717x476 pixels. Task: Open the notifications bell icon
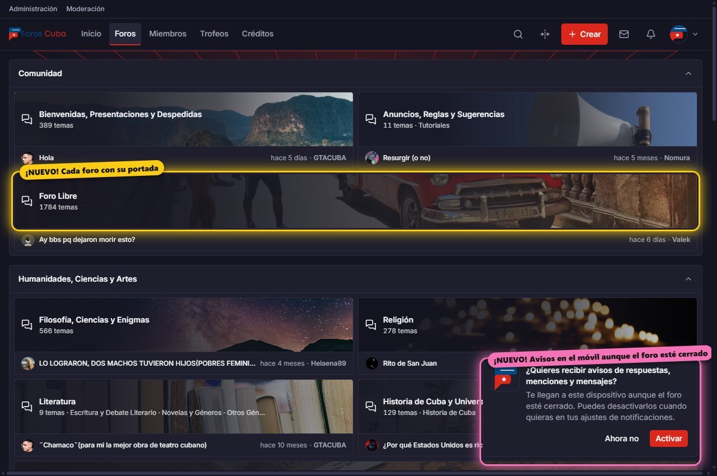[x=651, y=34]
